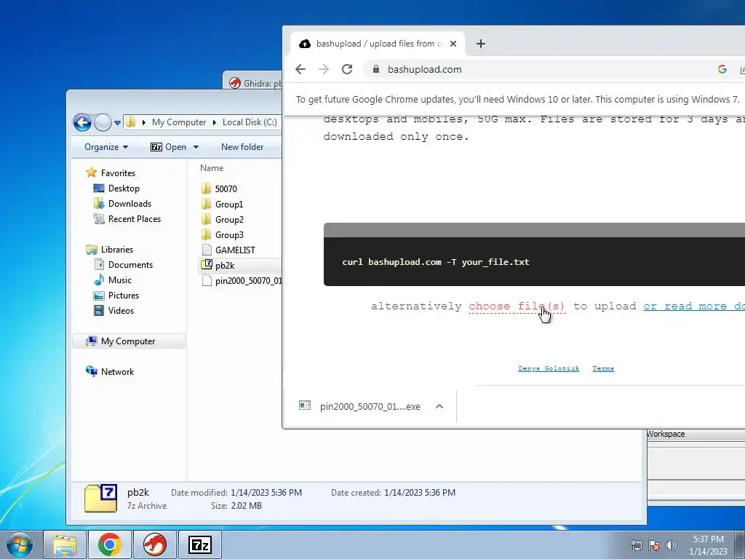The height and width of the screenshot is (559, 745).
Task: Reload the bashupload page
Action: [347, 69]
